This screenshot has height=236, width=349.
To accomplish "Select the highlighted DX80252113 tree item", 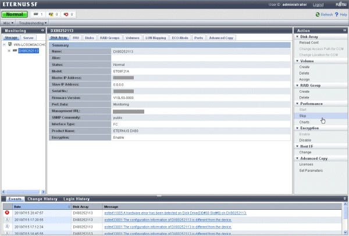I will [29, 51].
